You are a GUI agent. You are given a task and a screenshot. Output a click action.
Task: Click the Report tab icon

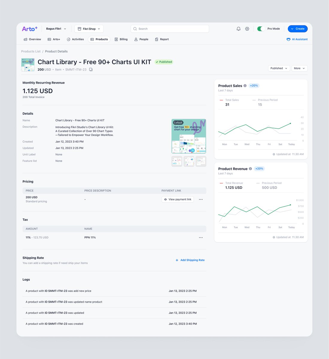coord(156,39)
